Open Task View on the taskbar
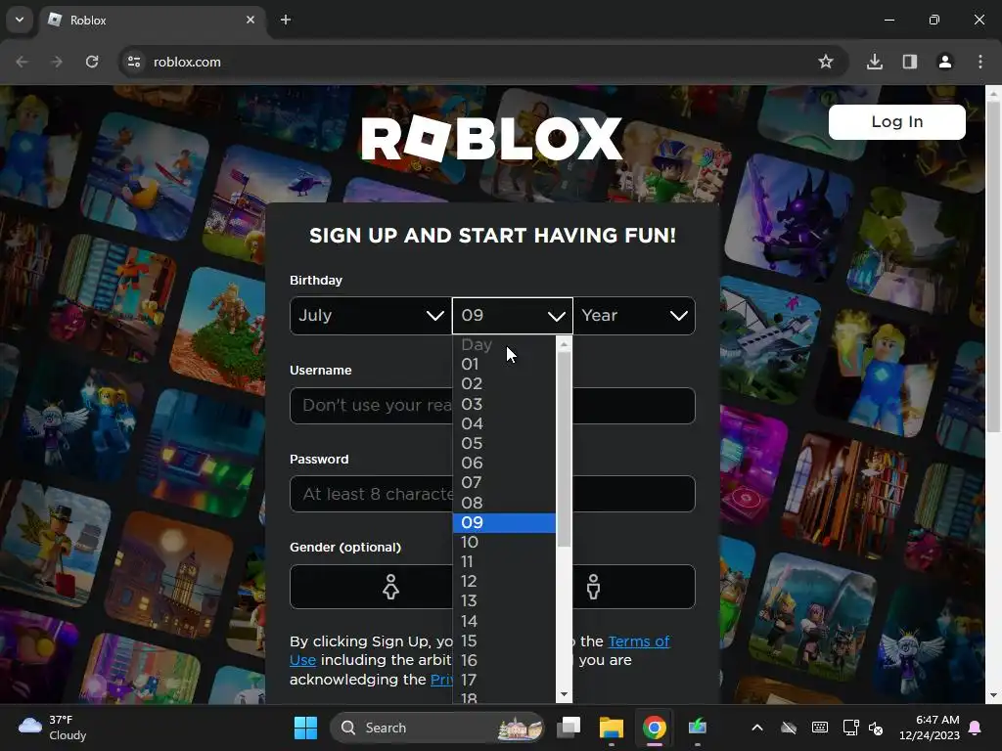The image size is (1002, 751). tap(569, 728)
